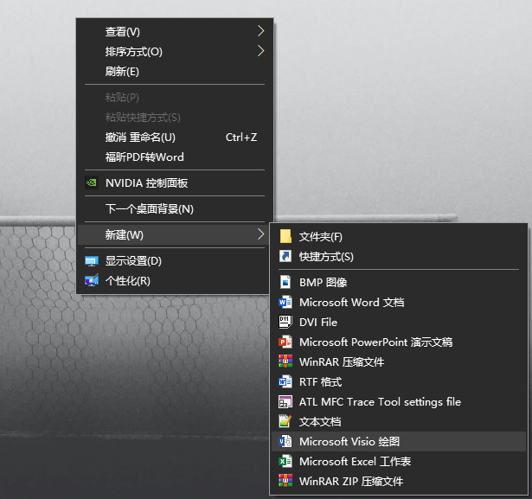Click the NVIDIA control panel icon

click(92, 182)
